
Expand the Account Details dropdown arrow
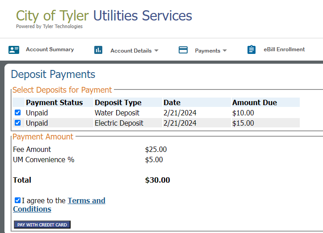156,50
